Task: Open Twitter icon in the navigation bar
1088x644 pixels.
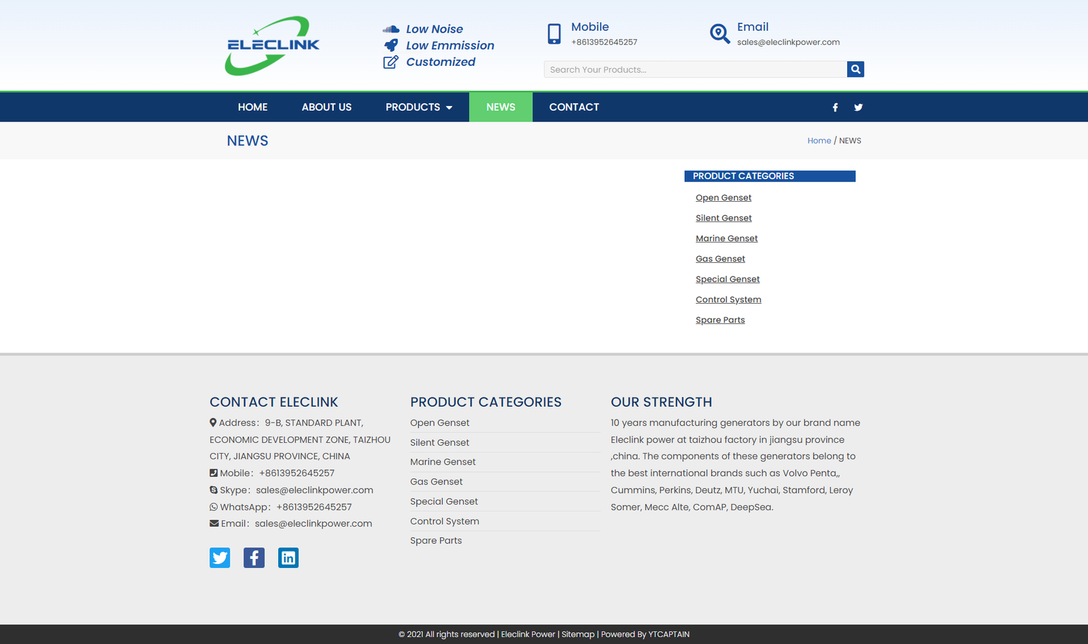Action: coord(858,107)
